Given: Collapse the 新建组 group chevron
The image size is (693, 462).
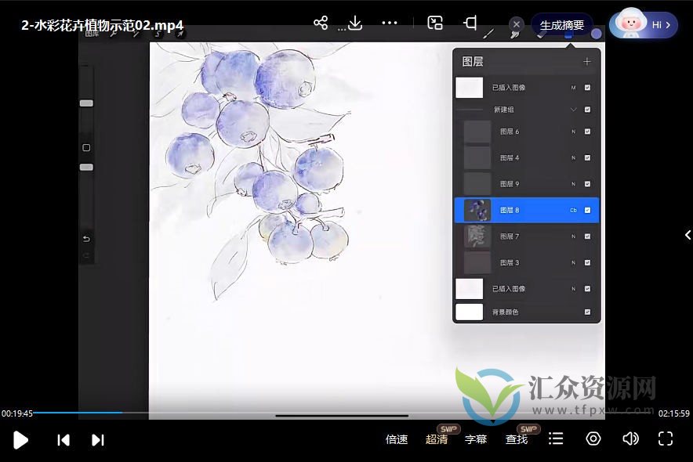Looking at the screenshot, I should [x=571, y=109].
